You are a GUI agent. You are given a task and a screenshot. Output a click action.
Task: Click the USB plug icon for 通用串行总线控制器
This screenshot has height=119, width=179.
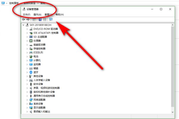coord(31,96)
